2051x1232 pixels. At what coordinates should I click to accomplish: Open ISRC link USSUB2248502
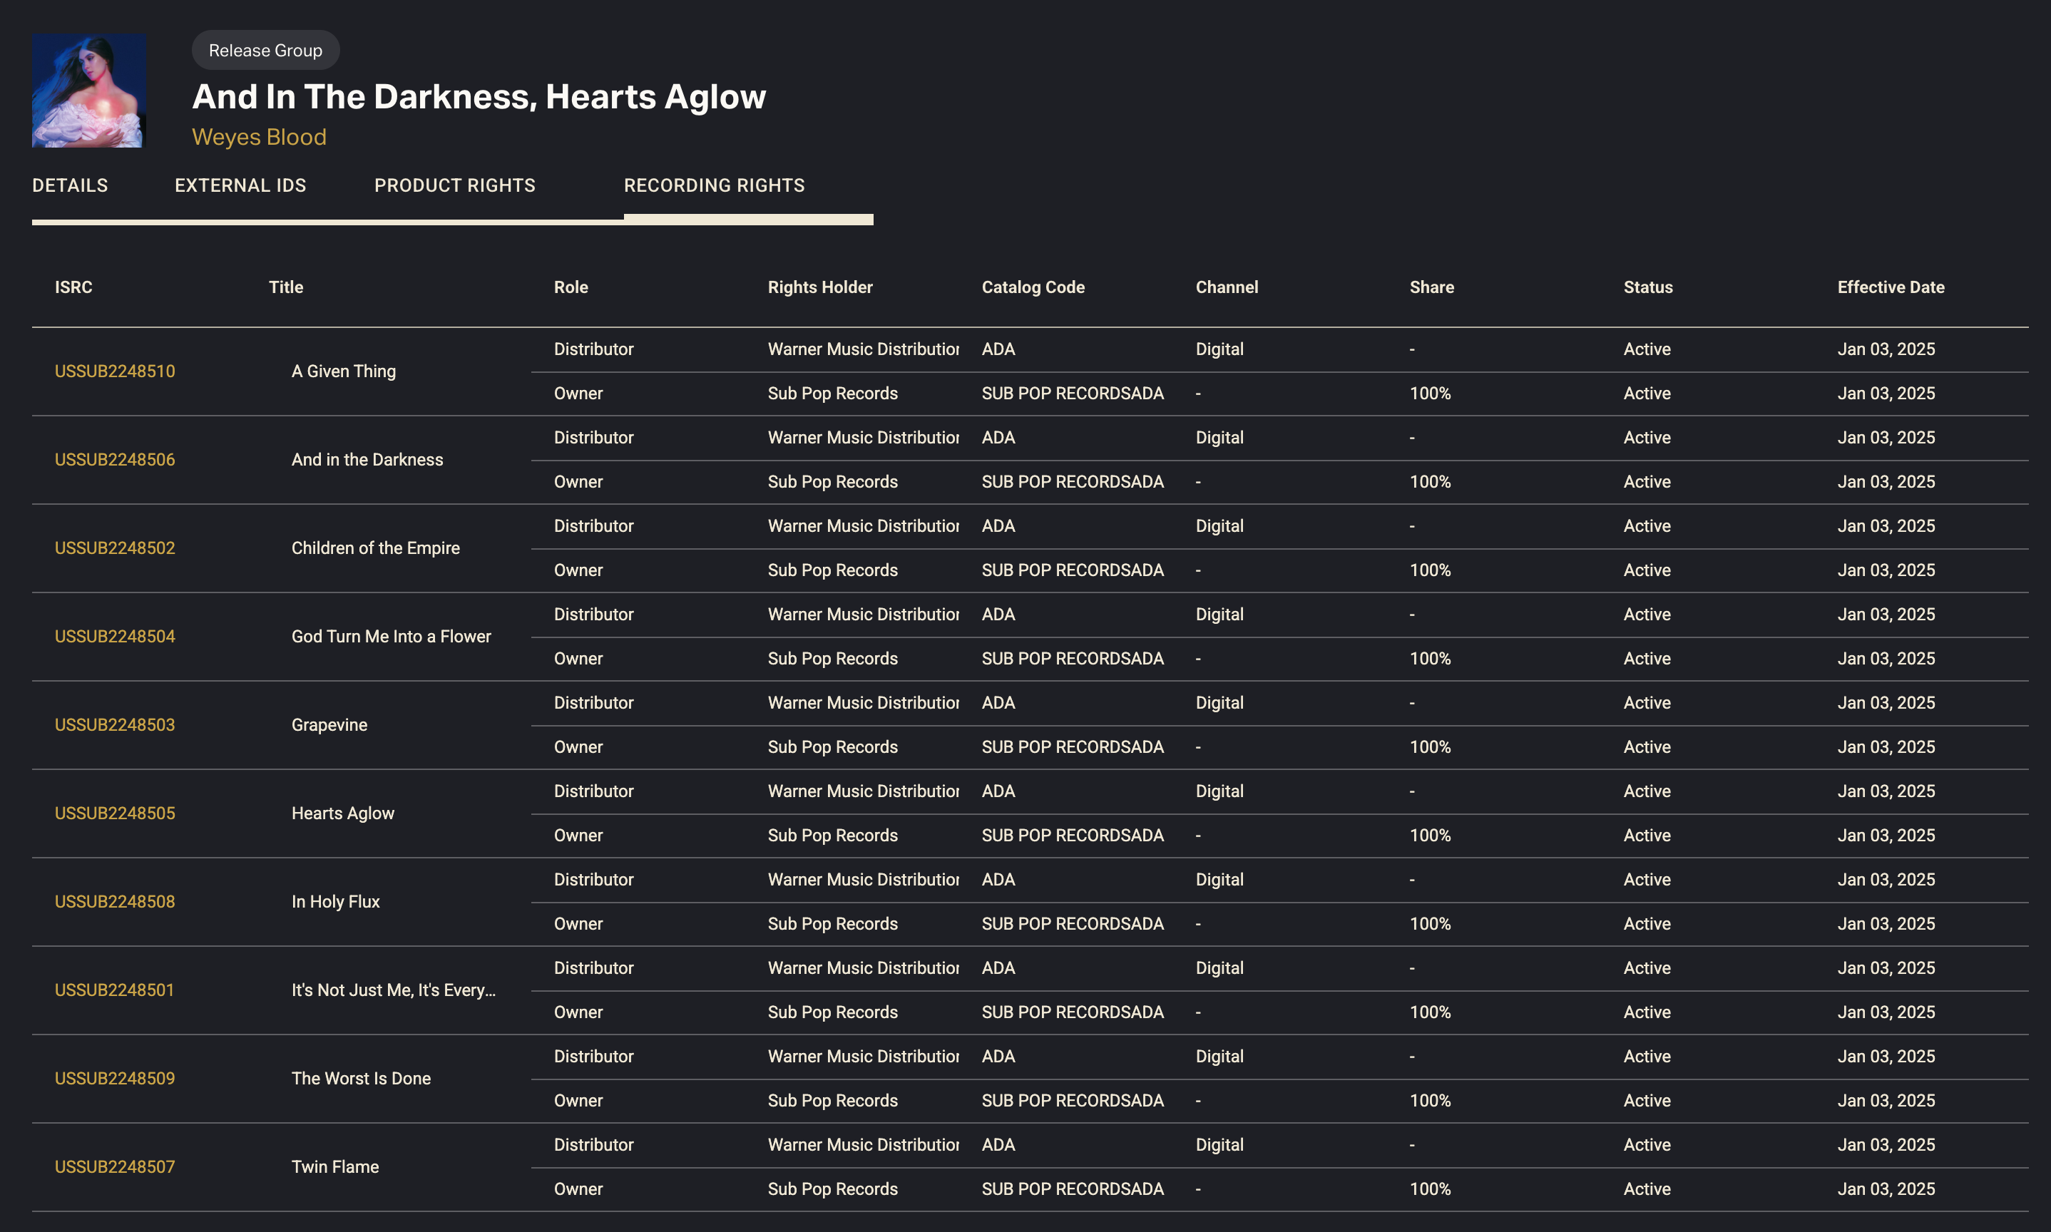(x=115, y=548)
